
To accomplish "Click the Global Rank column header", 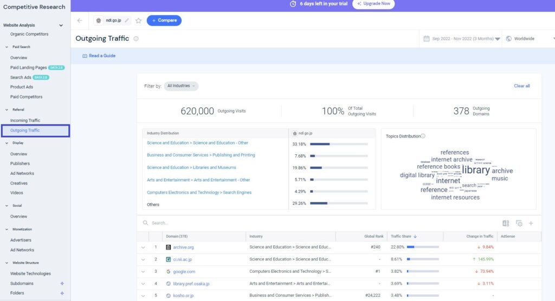I will click(374, 236).
